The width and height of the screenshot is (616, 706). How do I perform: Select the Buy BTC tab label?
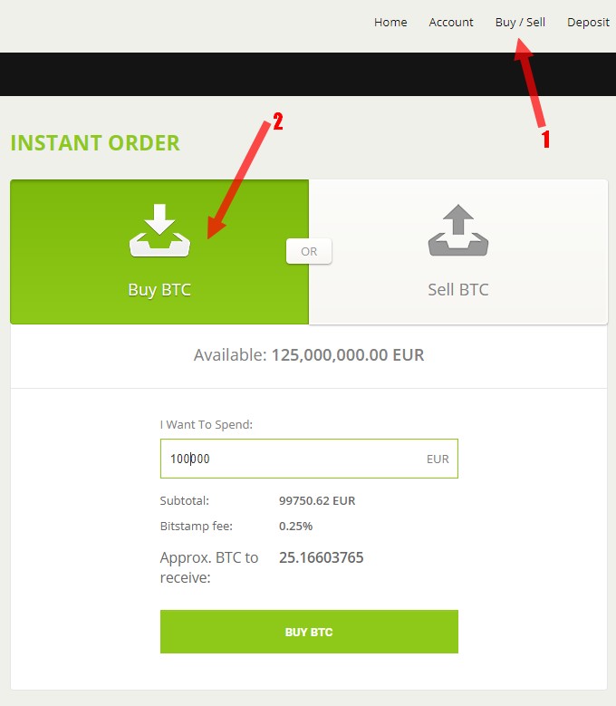(159, 289)
